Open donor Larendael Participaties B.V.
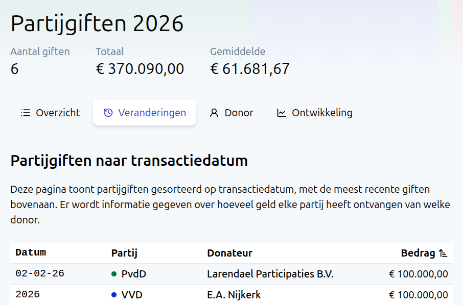Viewport: 463px width, 305px height. click(x=270, y=274)
